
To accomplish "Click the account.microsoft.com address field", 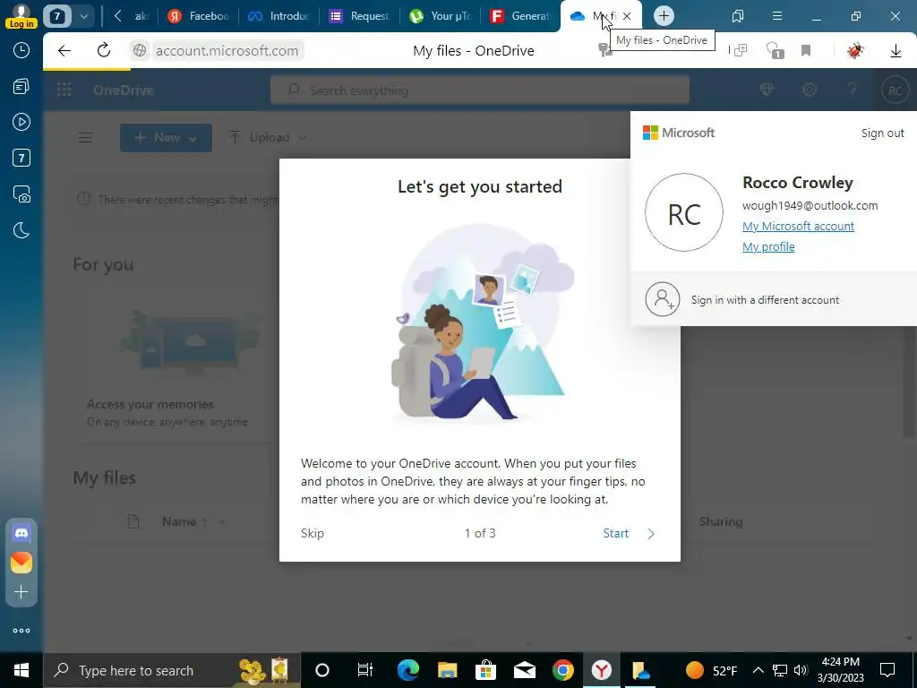I will pyautogui.click(x=227, y=51).
